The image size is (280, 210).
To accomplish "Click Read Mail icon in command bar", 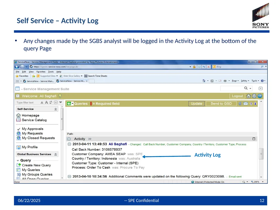I will point(220,81).
